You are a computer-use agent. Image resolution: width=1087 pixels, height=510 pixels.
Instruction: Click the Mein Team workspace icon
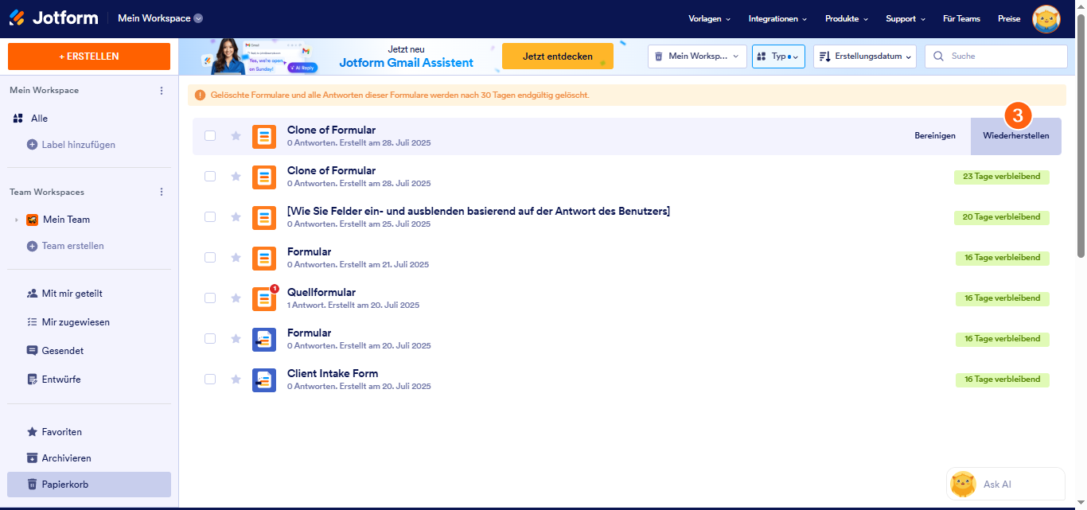(x=33, y=220)
